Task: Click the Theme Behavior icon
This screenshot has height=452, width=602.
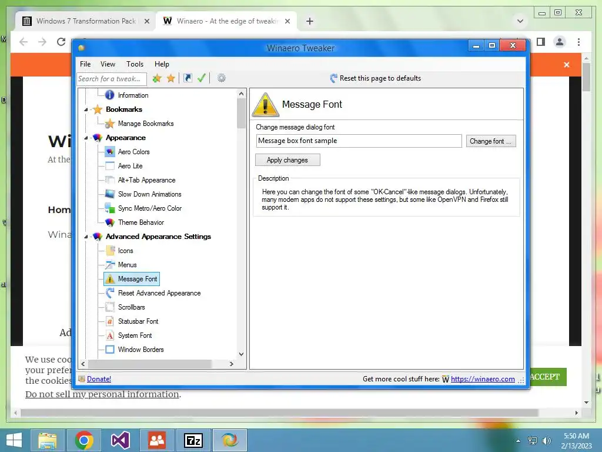Action: pyautogui.click(x=110, y=222)
